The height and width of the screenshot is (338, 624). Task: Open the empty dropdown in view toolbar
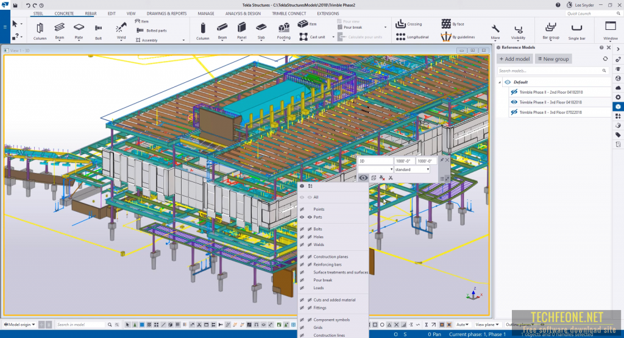click(375, 169)
